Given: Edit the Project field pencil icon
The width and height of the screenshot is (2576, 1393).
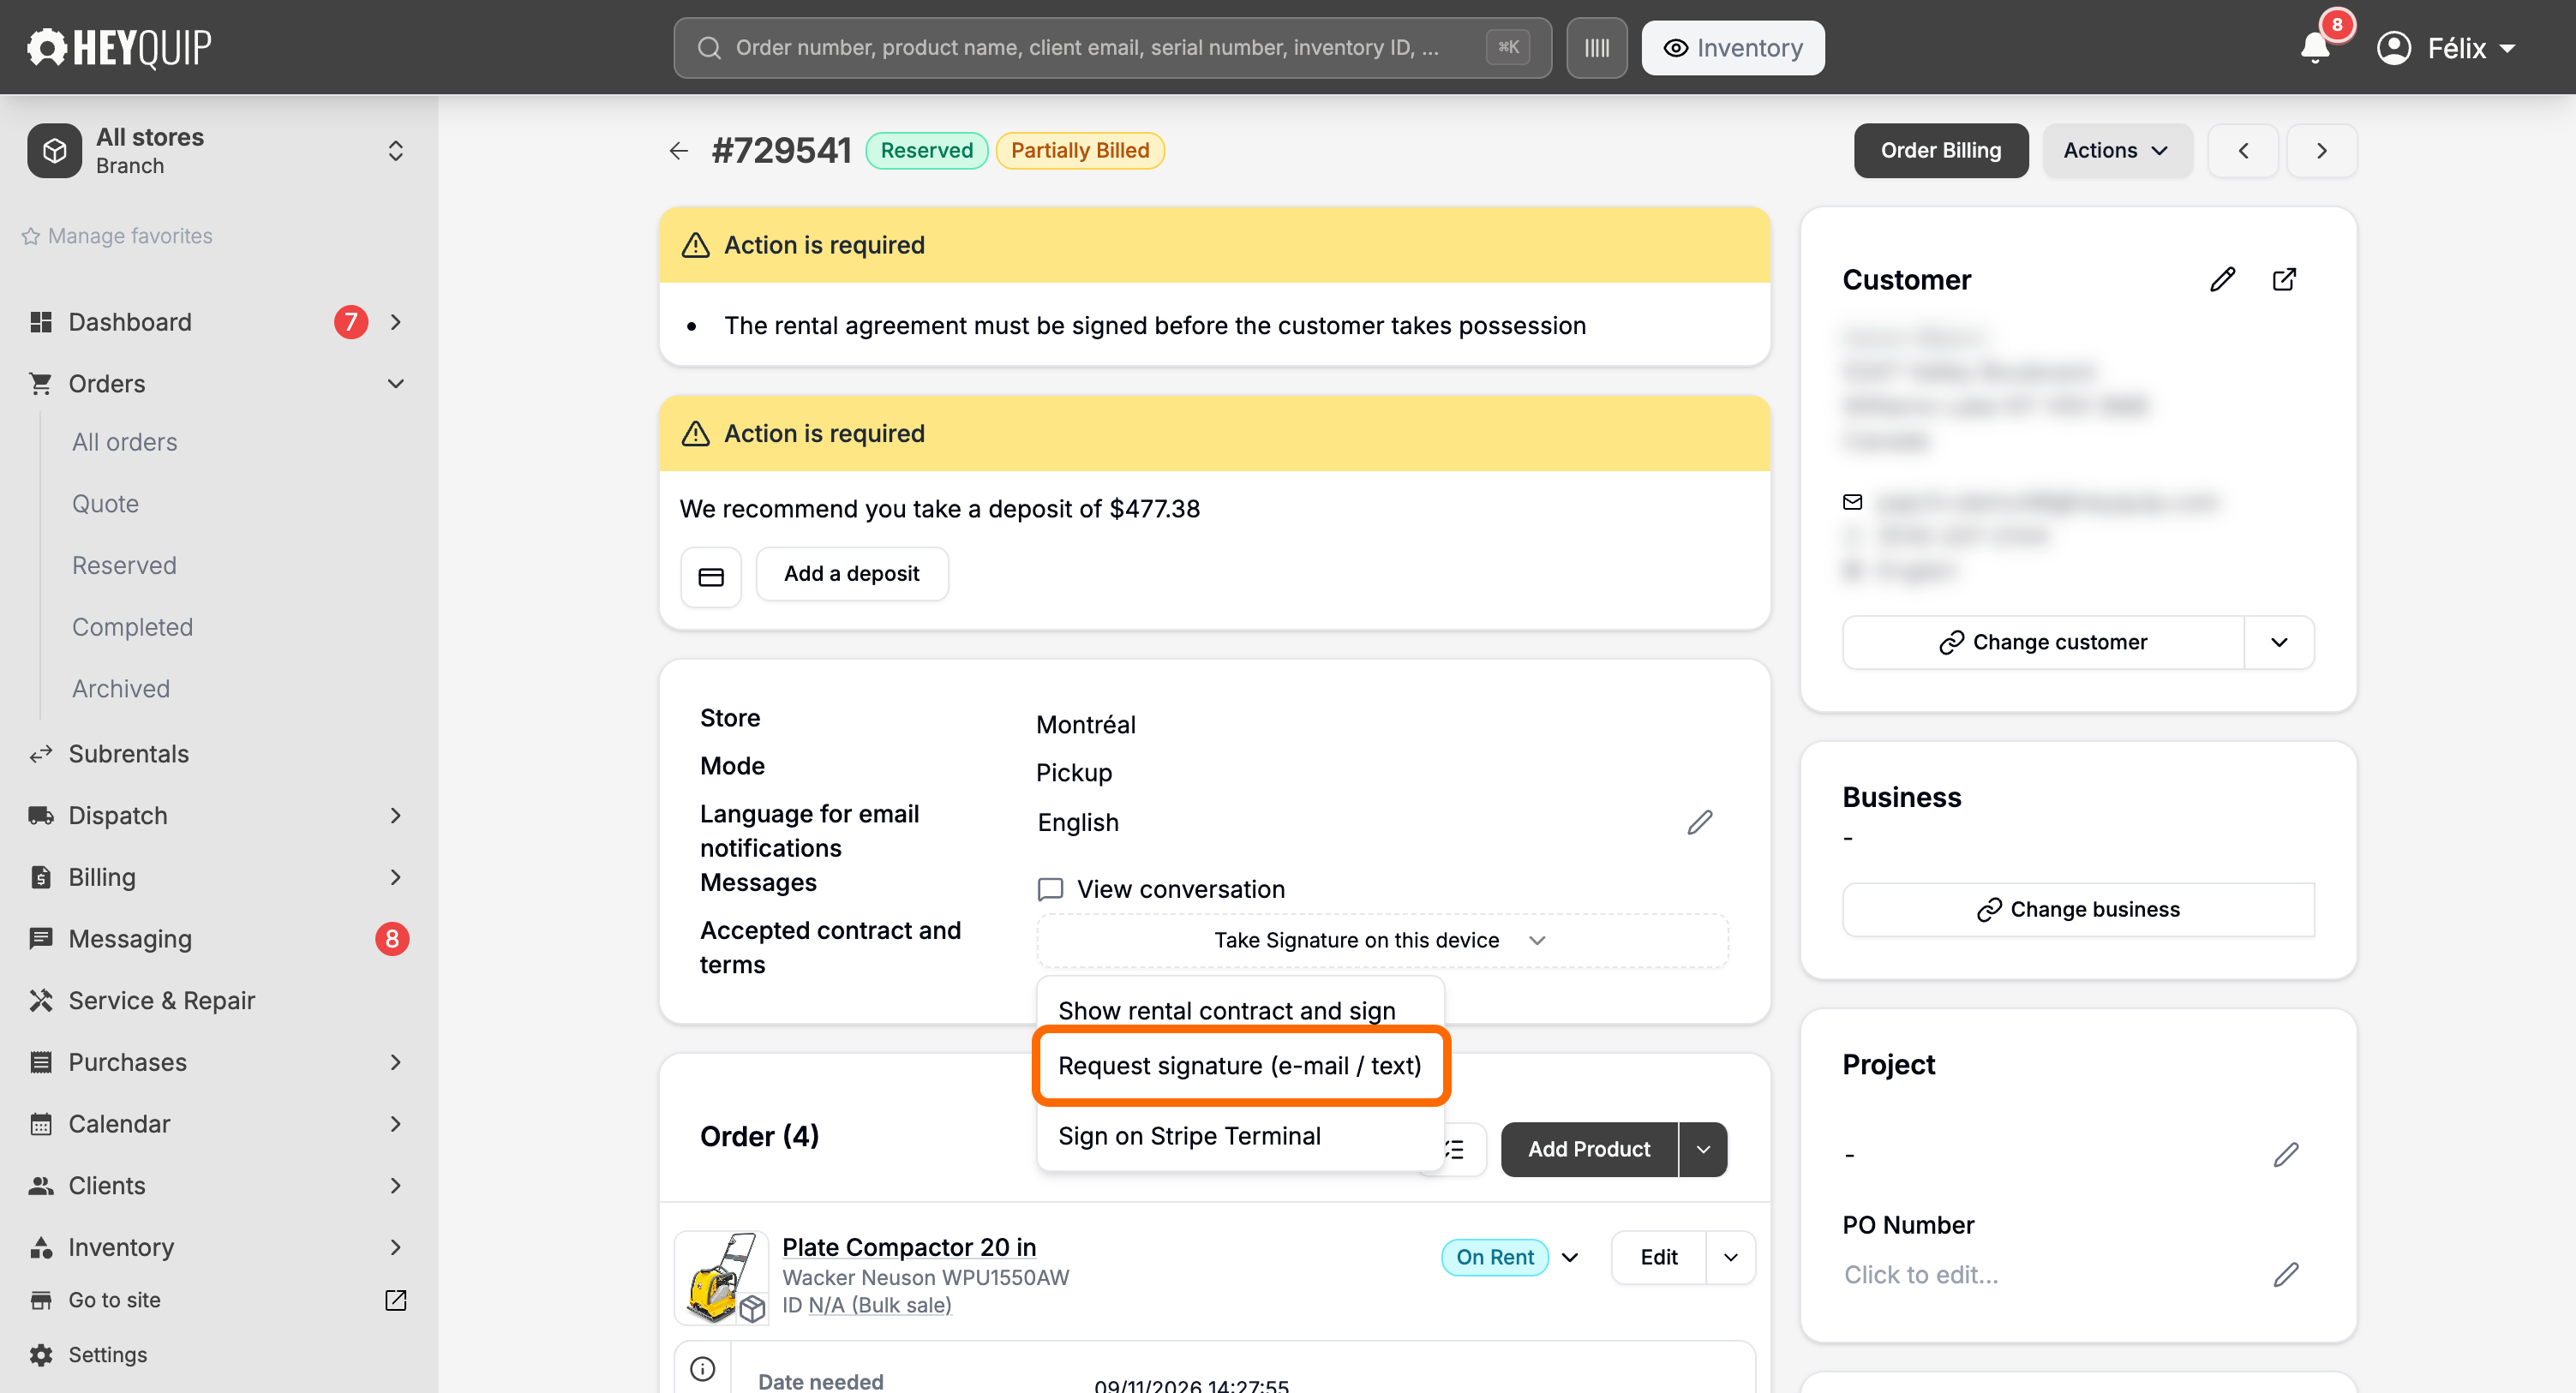Looking at the screenshot, I should pyautogui.click(x=2286, y=1154).
